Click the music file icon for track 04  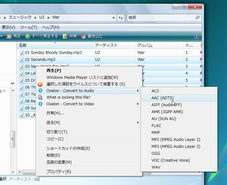pyautogui.click(x=22, y=73)
